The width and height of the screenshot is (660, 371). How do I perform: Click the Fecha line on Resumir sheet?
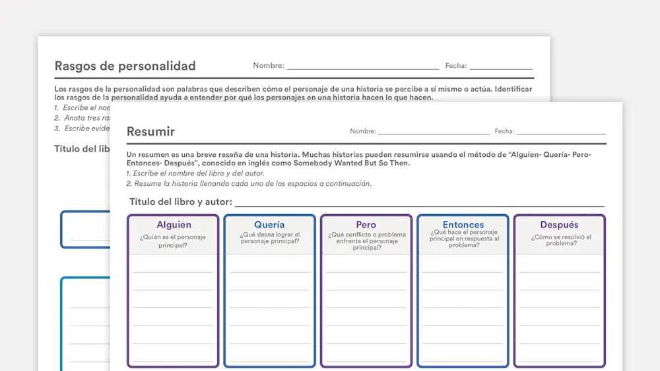tap(561, 134)
